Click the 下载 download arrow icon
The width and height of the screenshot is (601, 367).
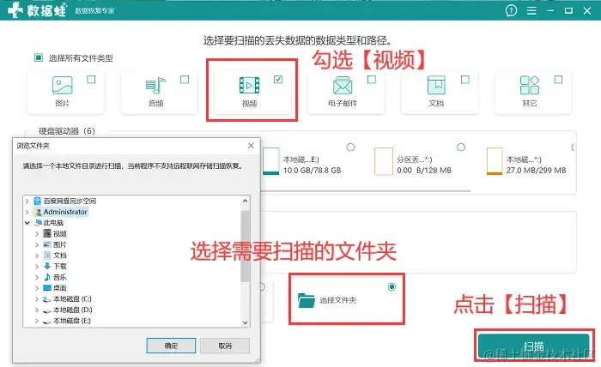[x=47, y=266]
